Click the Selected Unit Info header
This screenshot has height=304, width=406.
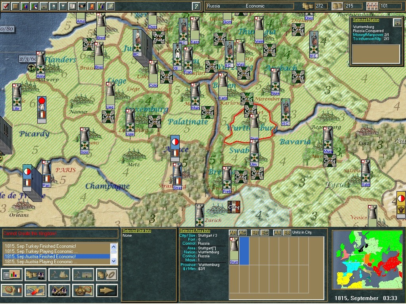tap(137, 231)
